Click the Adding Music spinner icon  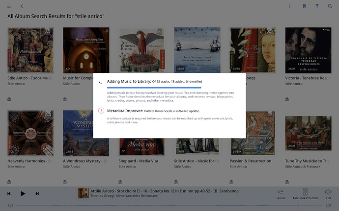point(101,82)
